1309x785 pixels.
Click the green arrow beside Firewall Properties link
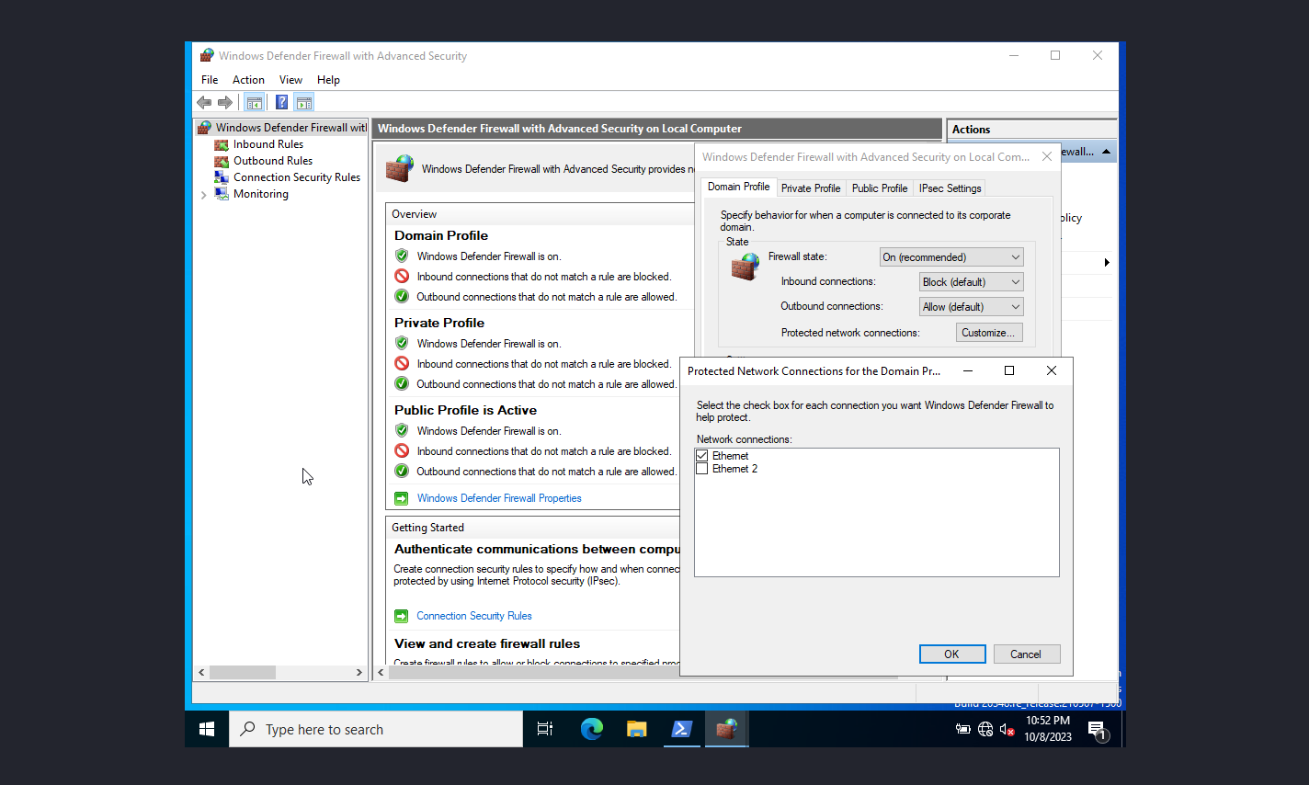(x=401, y=498)
